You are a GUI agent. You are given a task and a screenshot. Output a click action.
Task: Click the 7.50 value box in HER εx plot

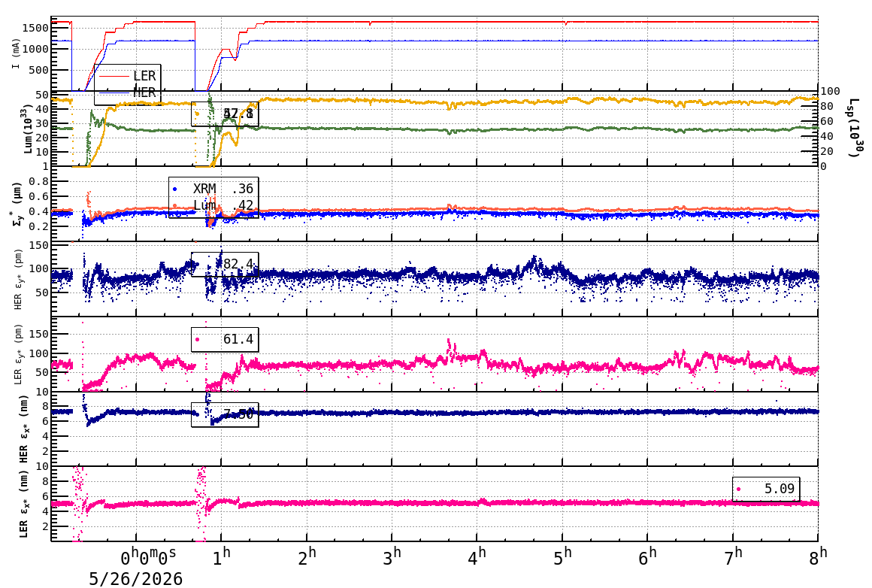[225, 414]
